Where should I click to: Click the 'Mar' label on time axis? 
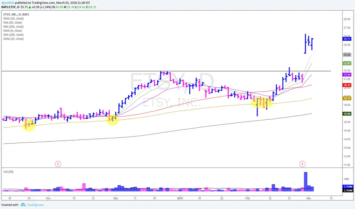309,198
